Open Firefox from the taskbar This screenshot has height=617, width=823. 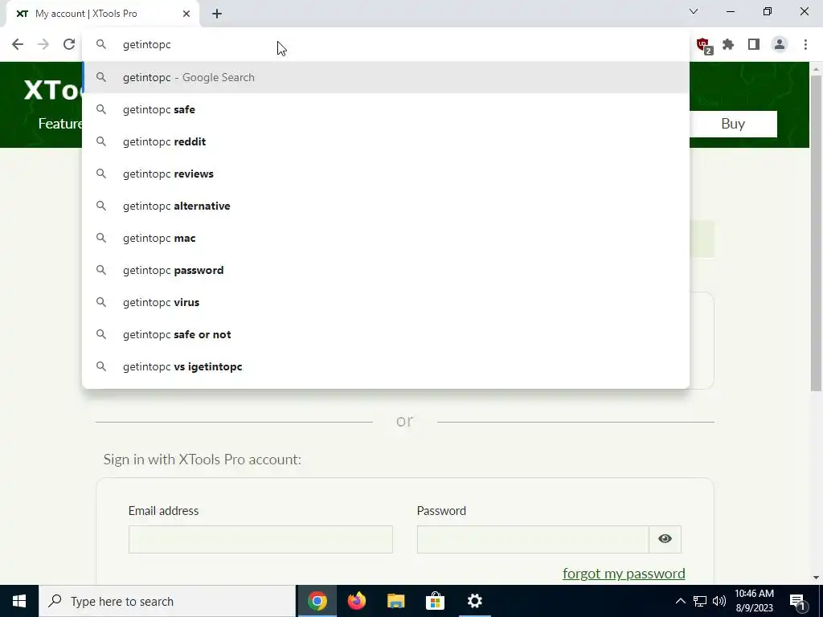click(356, 601)
